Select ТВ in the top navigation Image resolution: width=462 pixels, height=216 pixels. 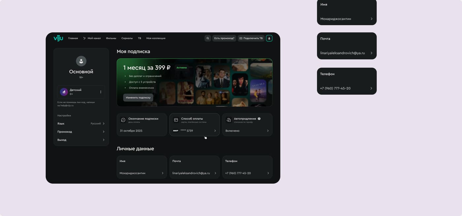pos(140,38)
